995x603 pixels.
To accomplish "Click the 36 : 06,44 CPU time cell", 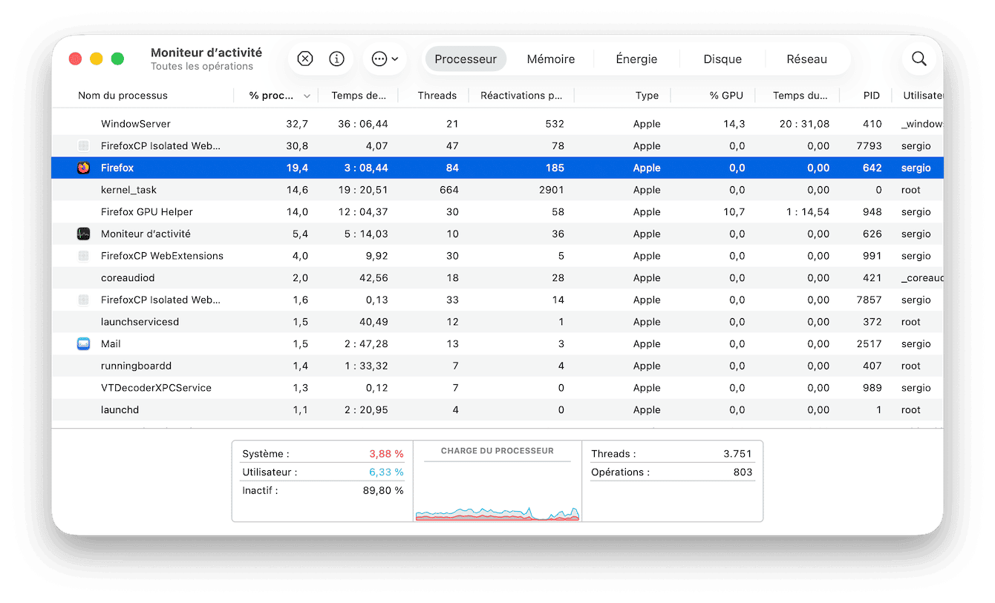I will (363, 124).
